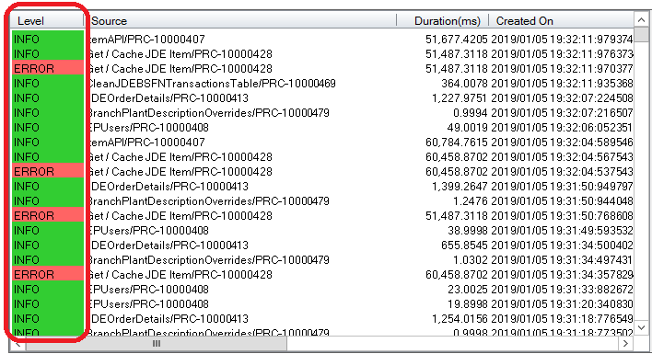Select the source of the 655.8545 duration row
652x354 pixels.
[169, 246]
